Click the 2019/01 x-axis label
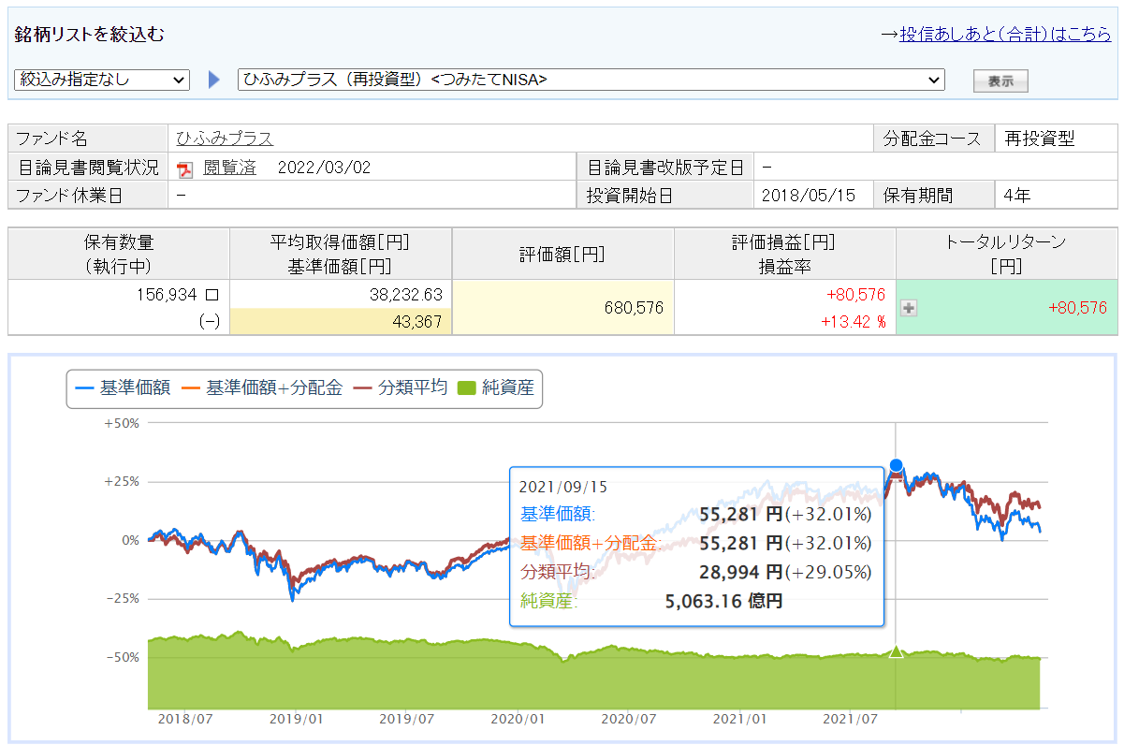Image resolution: width=1124 pixels, height=745 pixels. pos(295,720)
